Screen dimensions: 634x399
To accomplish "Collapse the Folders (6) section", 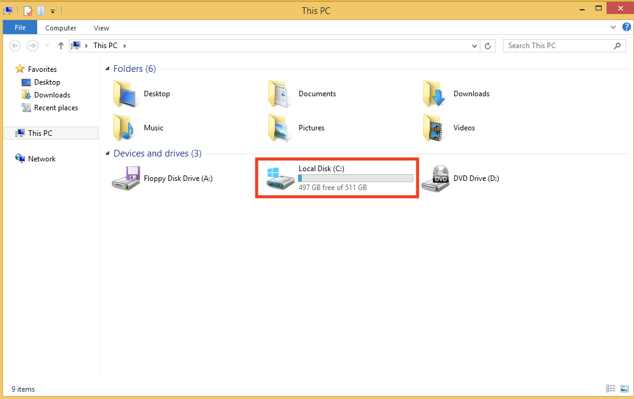I will [x=107, y=68].
